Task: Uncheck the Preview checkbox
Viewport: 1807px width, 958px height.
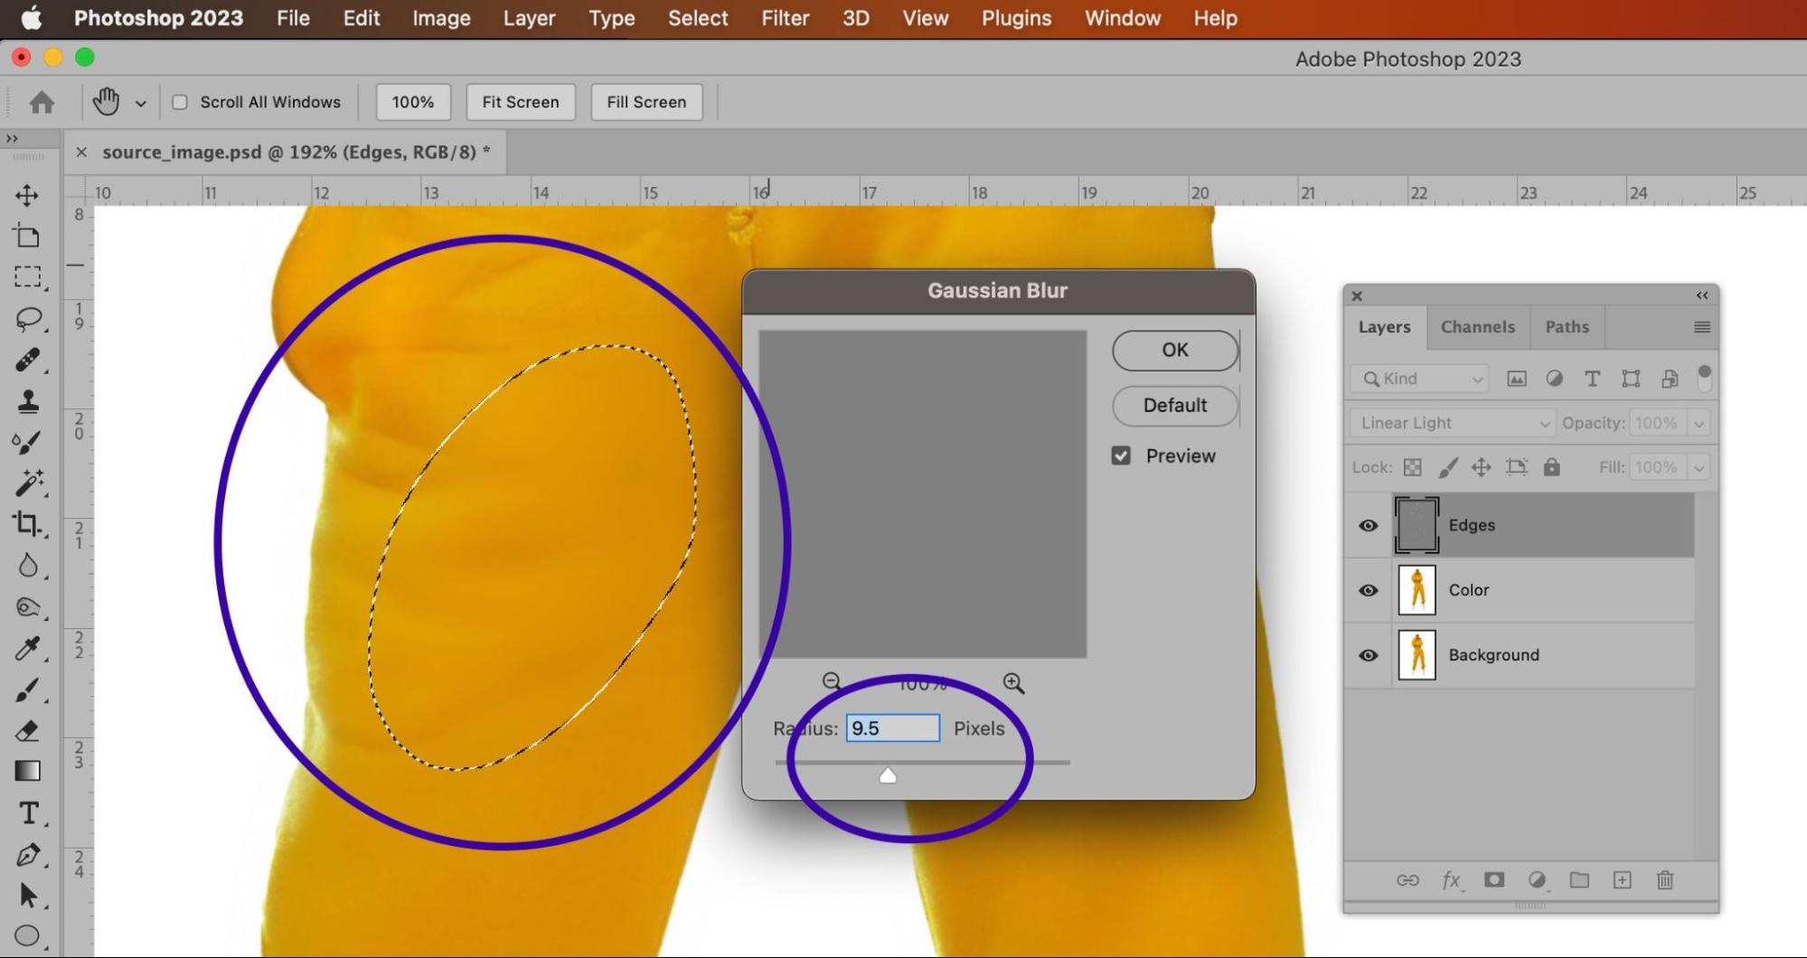Action: (x=1121, y=456)
